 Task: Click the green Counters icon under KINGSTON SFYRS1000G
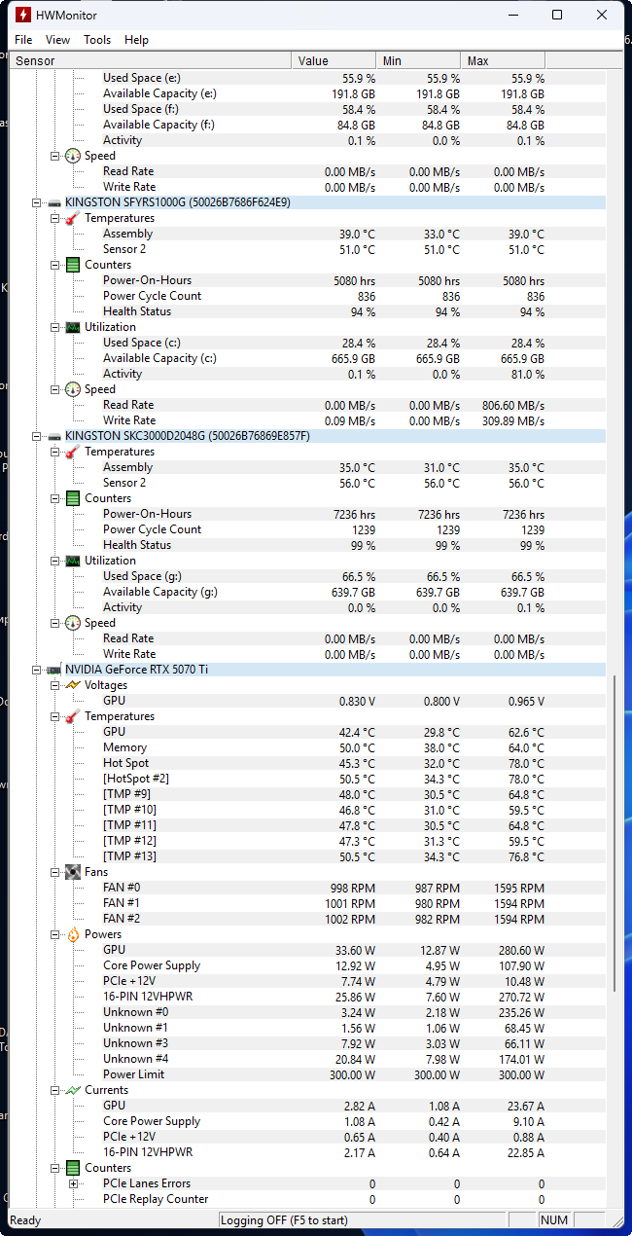point(72,265)
